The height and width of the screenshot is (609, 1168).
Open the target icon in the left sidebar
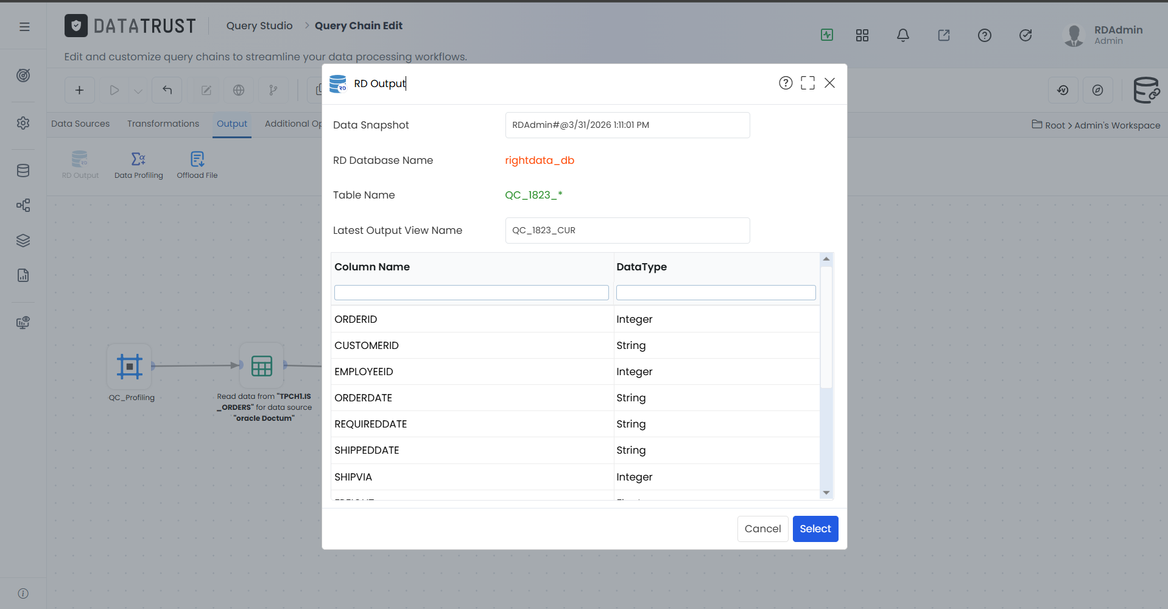[23, 76]
